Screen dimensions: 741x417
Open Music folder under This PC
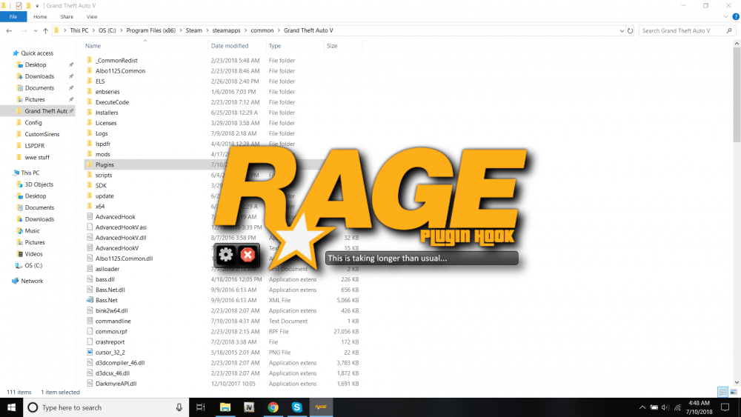(x=32, y=231)
